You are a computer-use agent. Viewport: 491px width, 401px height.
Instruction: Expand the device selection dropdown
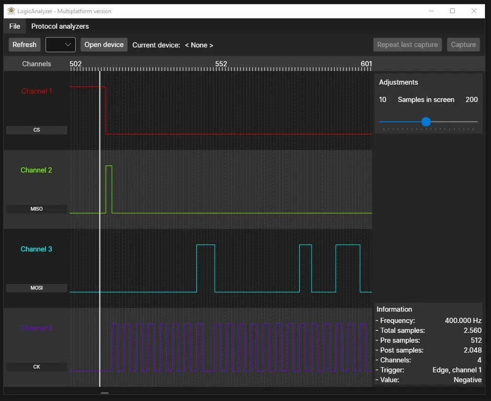coord(61,45)
